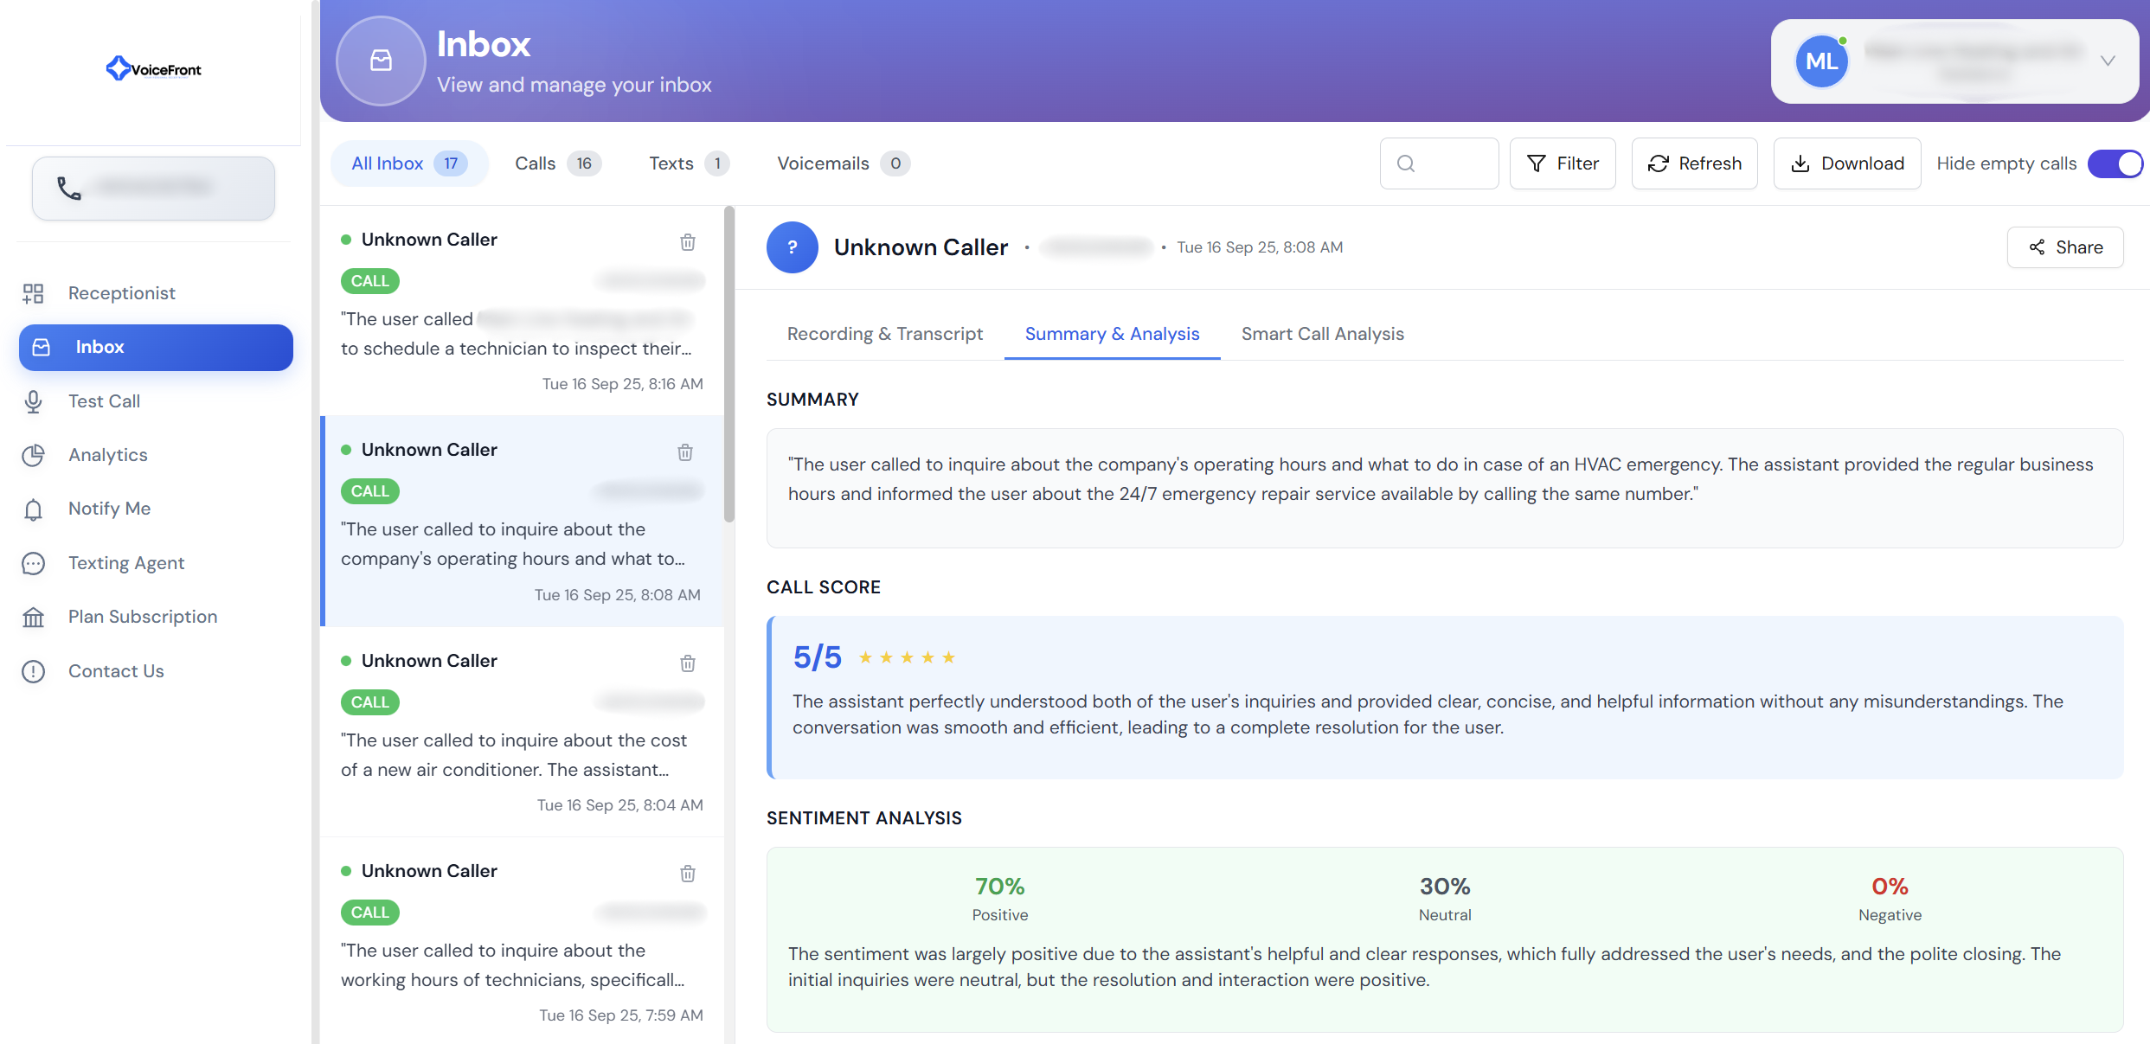Open the Filter options

[1563, 163]
